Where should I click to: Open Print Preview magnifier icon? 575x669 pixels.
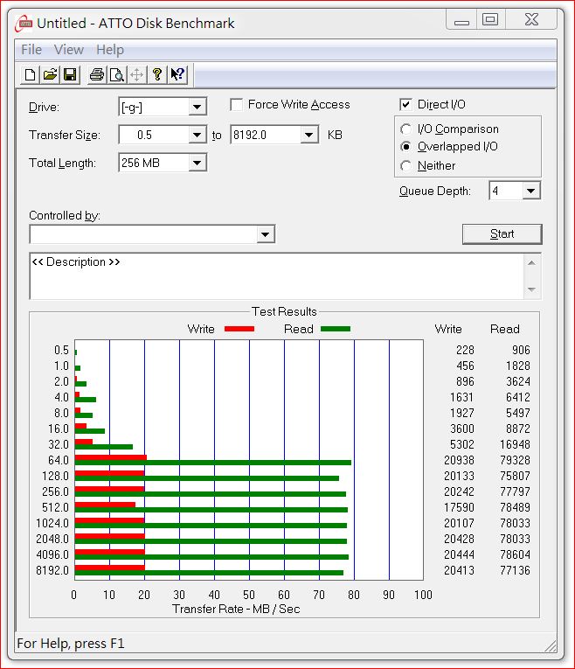pos(116,75)
